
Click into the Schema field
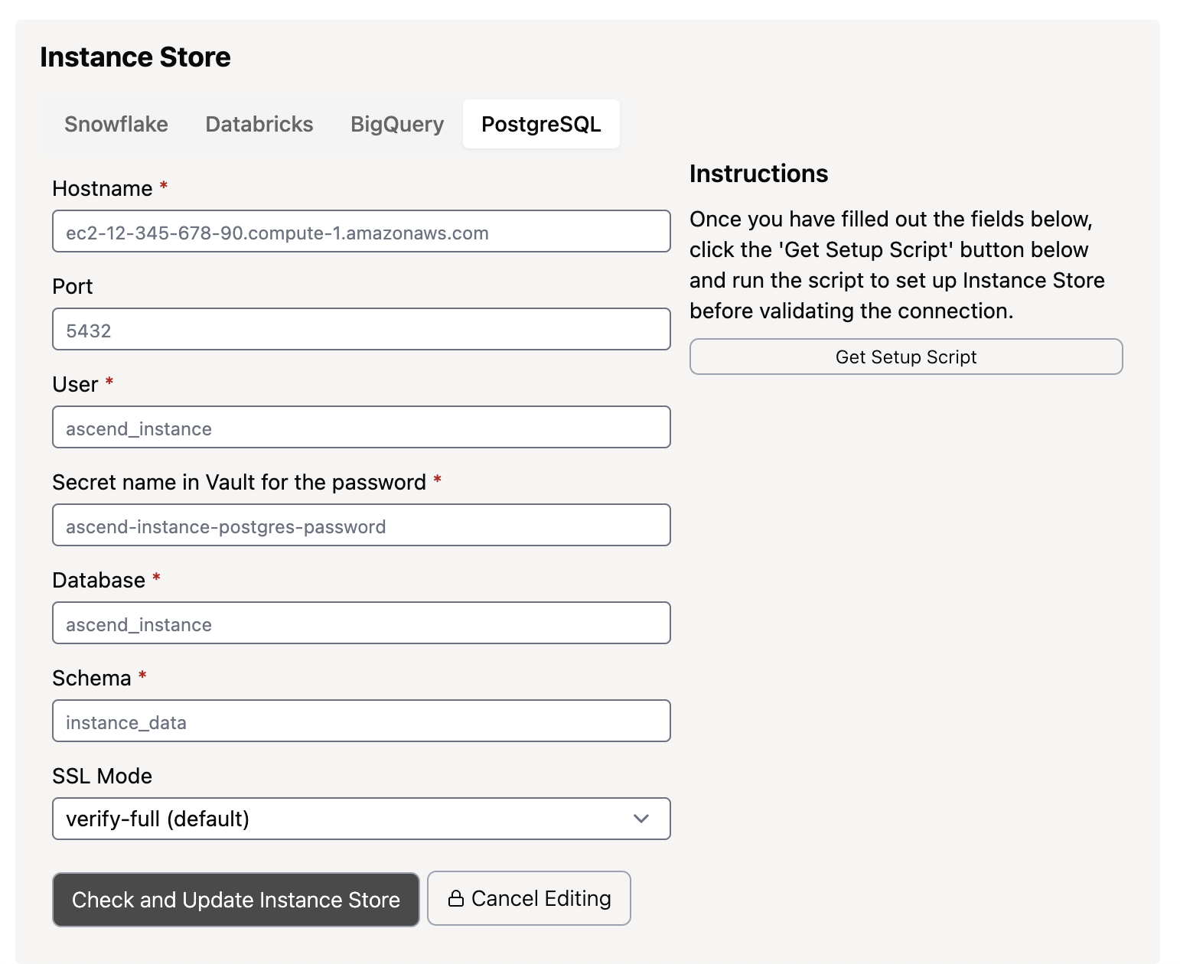[361, 721]
